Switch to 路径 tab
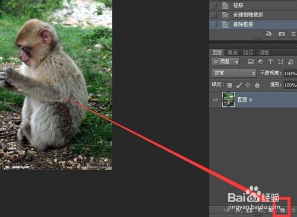 coord(248,53)
